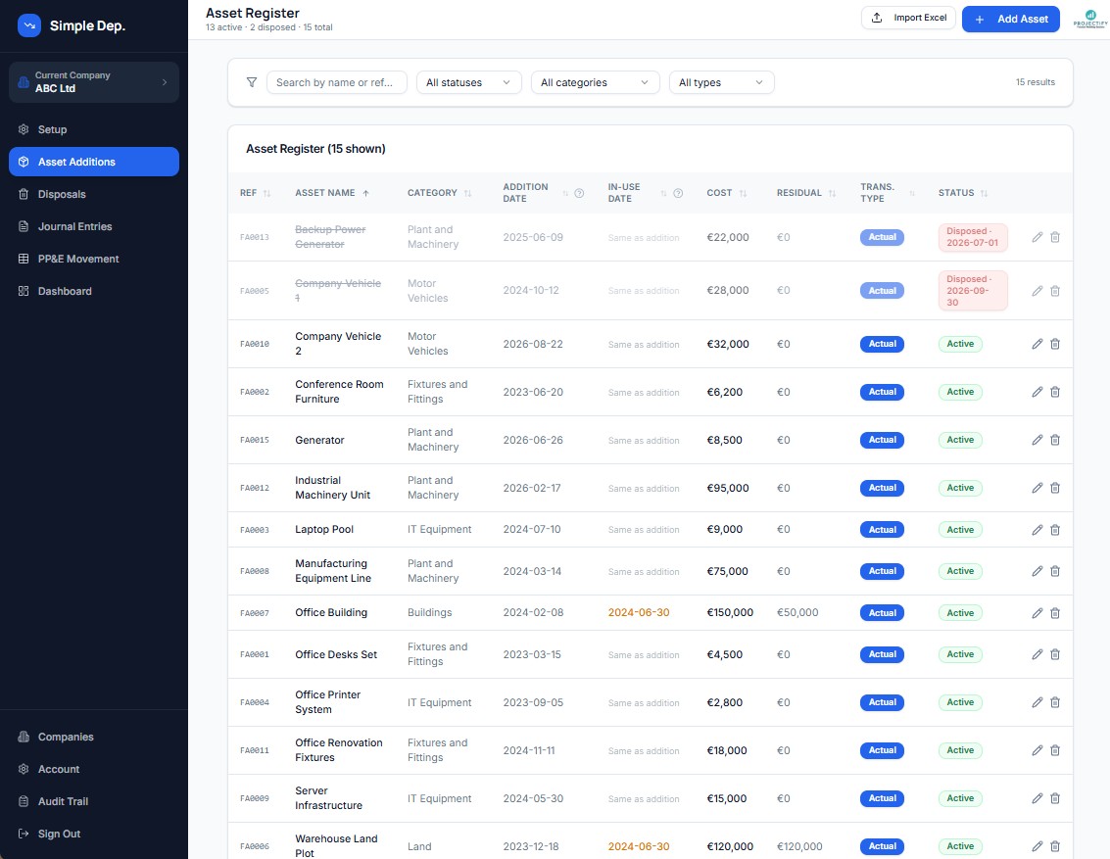This screenshot has height=859, width=1110.
Task: Click the Import Excel button
Action: pyautogui.click(x=908, y=18)
